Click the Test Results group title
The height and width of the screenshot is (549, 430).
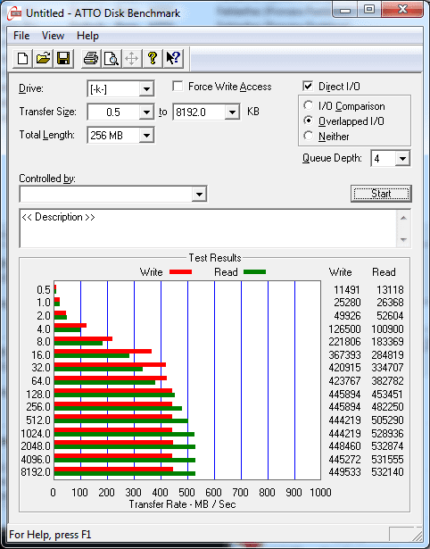215,258
